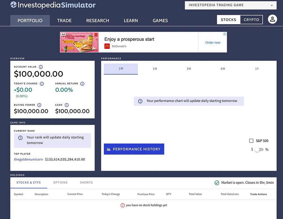The height and width of the screenshot is (219, 283).
Task: Click the Symbol column header
Action: click(18, 194)
